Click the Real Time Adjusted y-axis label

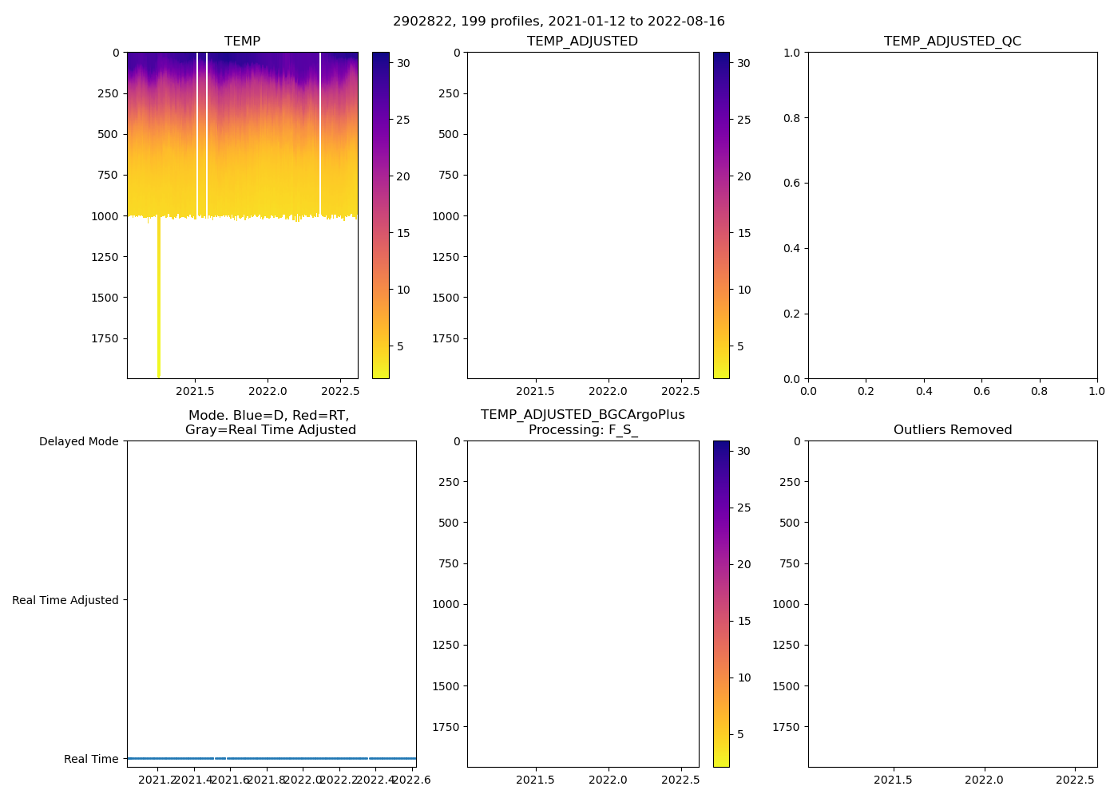[x=65, y=600]
